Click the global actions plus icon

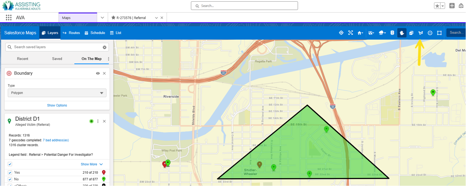point(452,6)
